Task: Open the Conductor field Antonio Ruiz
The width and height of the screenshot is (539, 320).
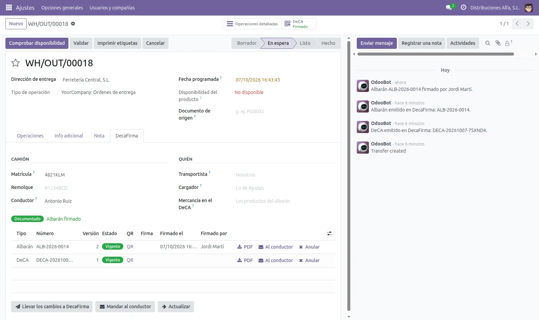Action: coord(106,201)
